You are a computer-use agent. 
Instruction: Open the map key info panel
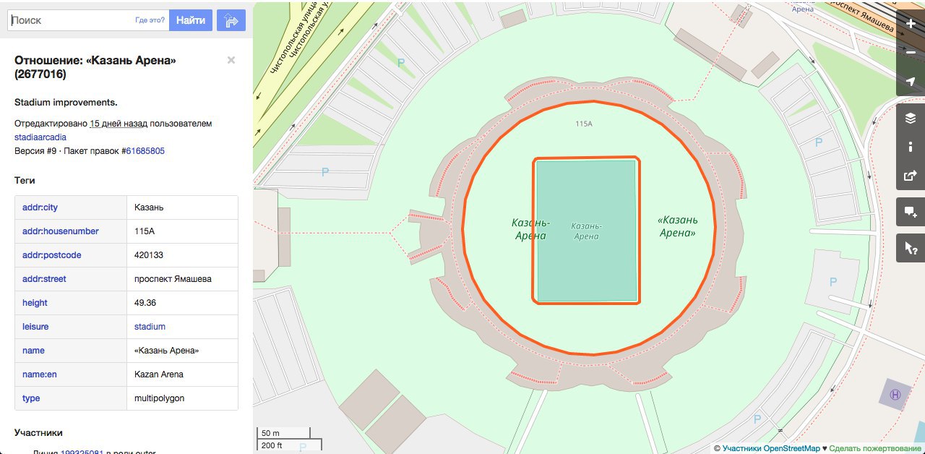click(911, 147)
